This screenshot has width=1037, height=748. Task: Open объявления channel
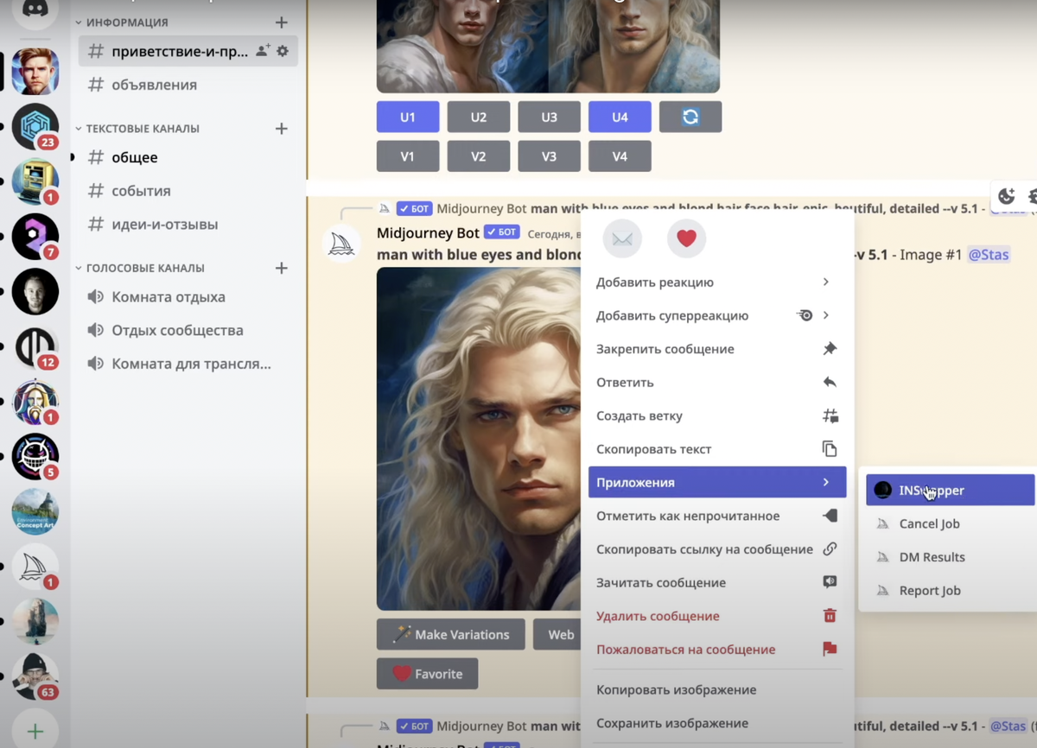(188, 85)
